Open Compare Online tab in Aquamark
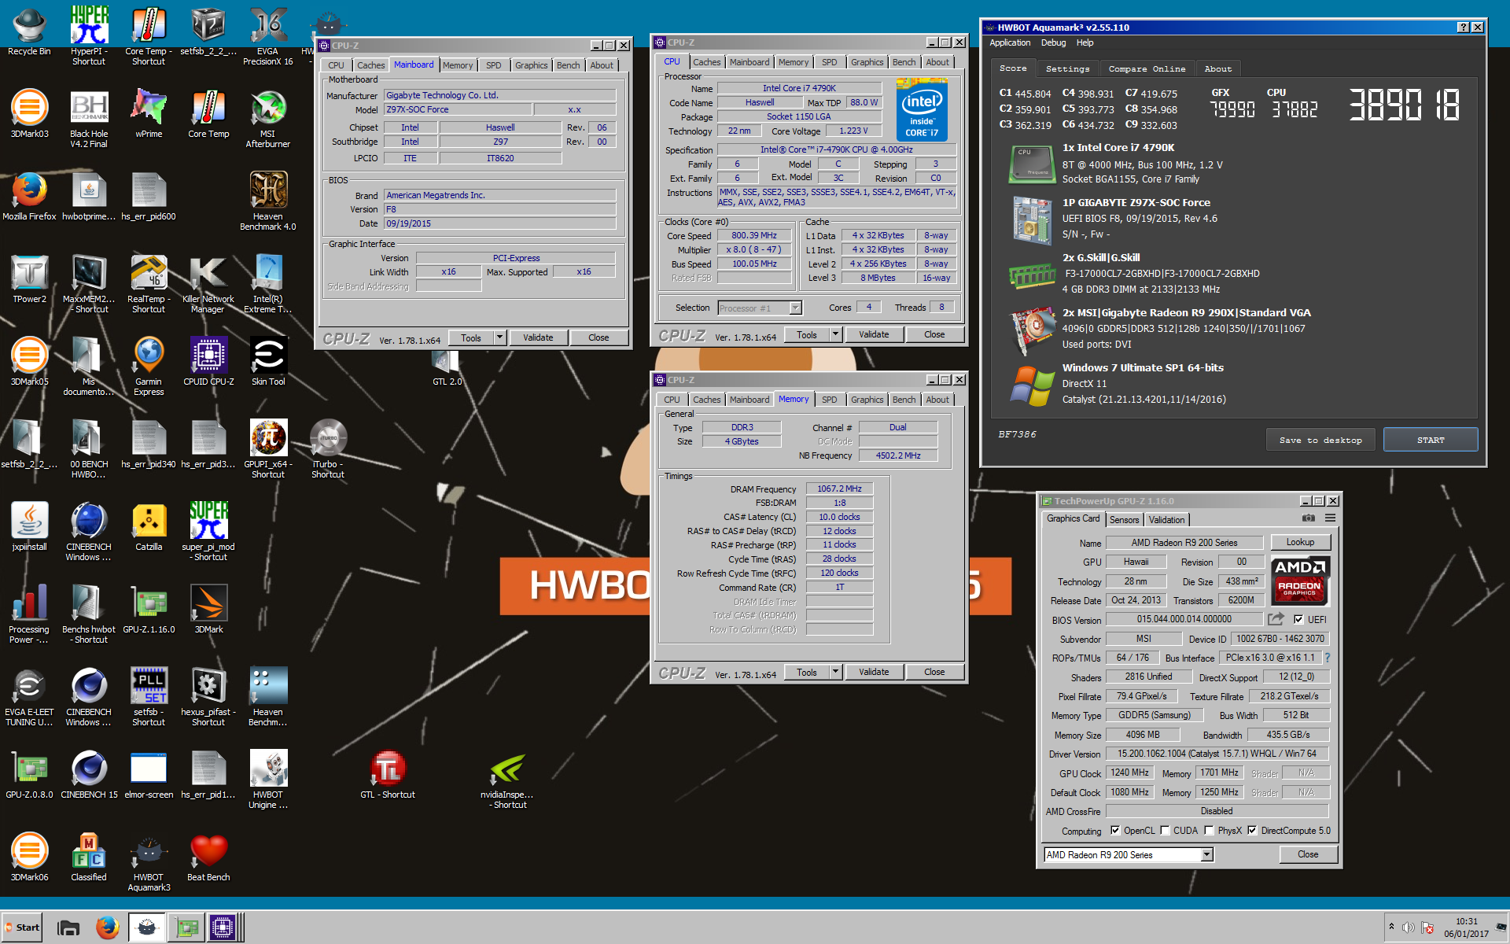Image resolution: width=1510 pixels, height=944 pixels. pyautogui.click(x=1147, y=69)
